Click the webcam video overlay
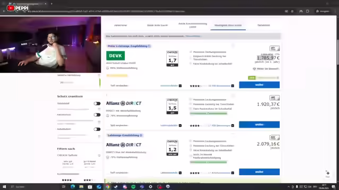 (50, 44)
